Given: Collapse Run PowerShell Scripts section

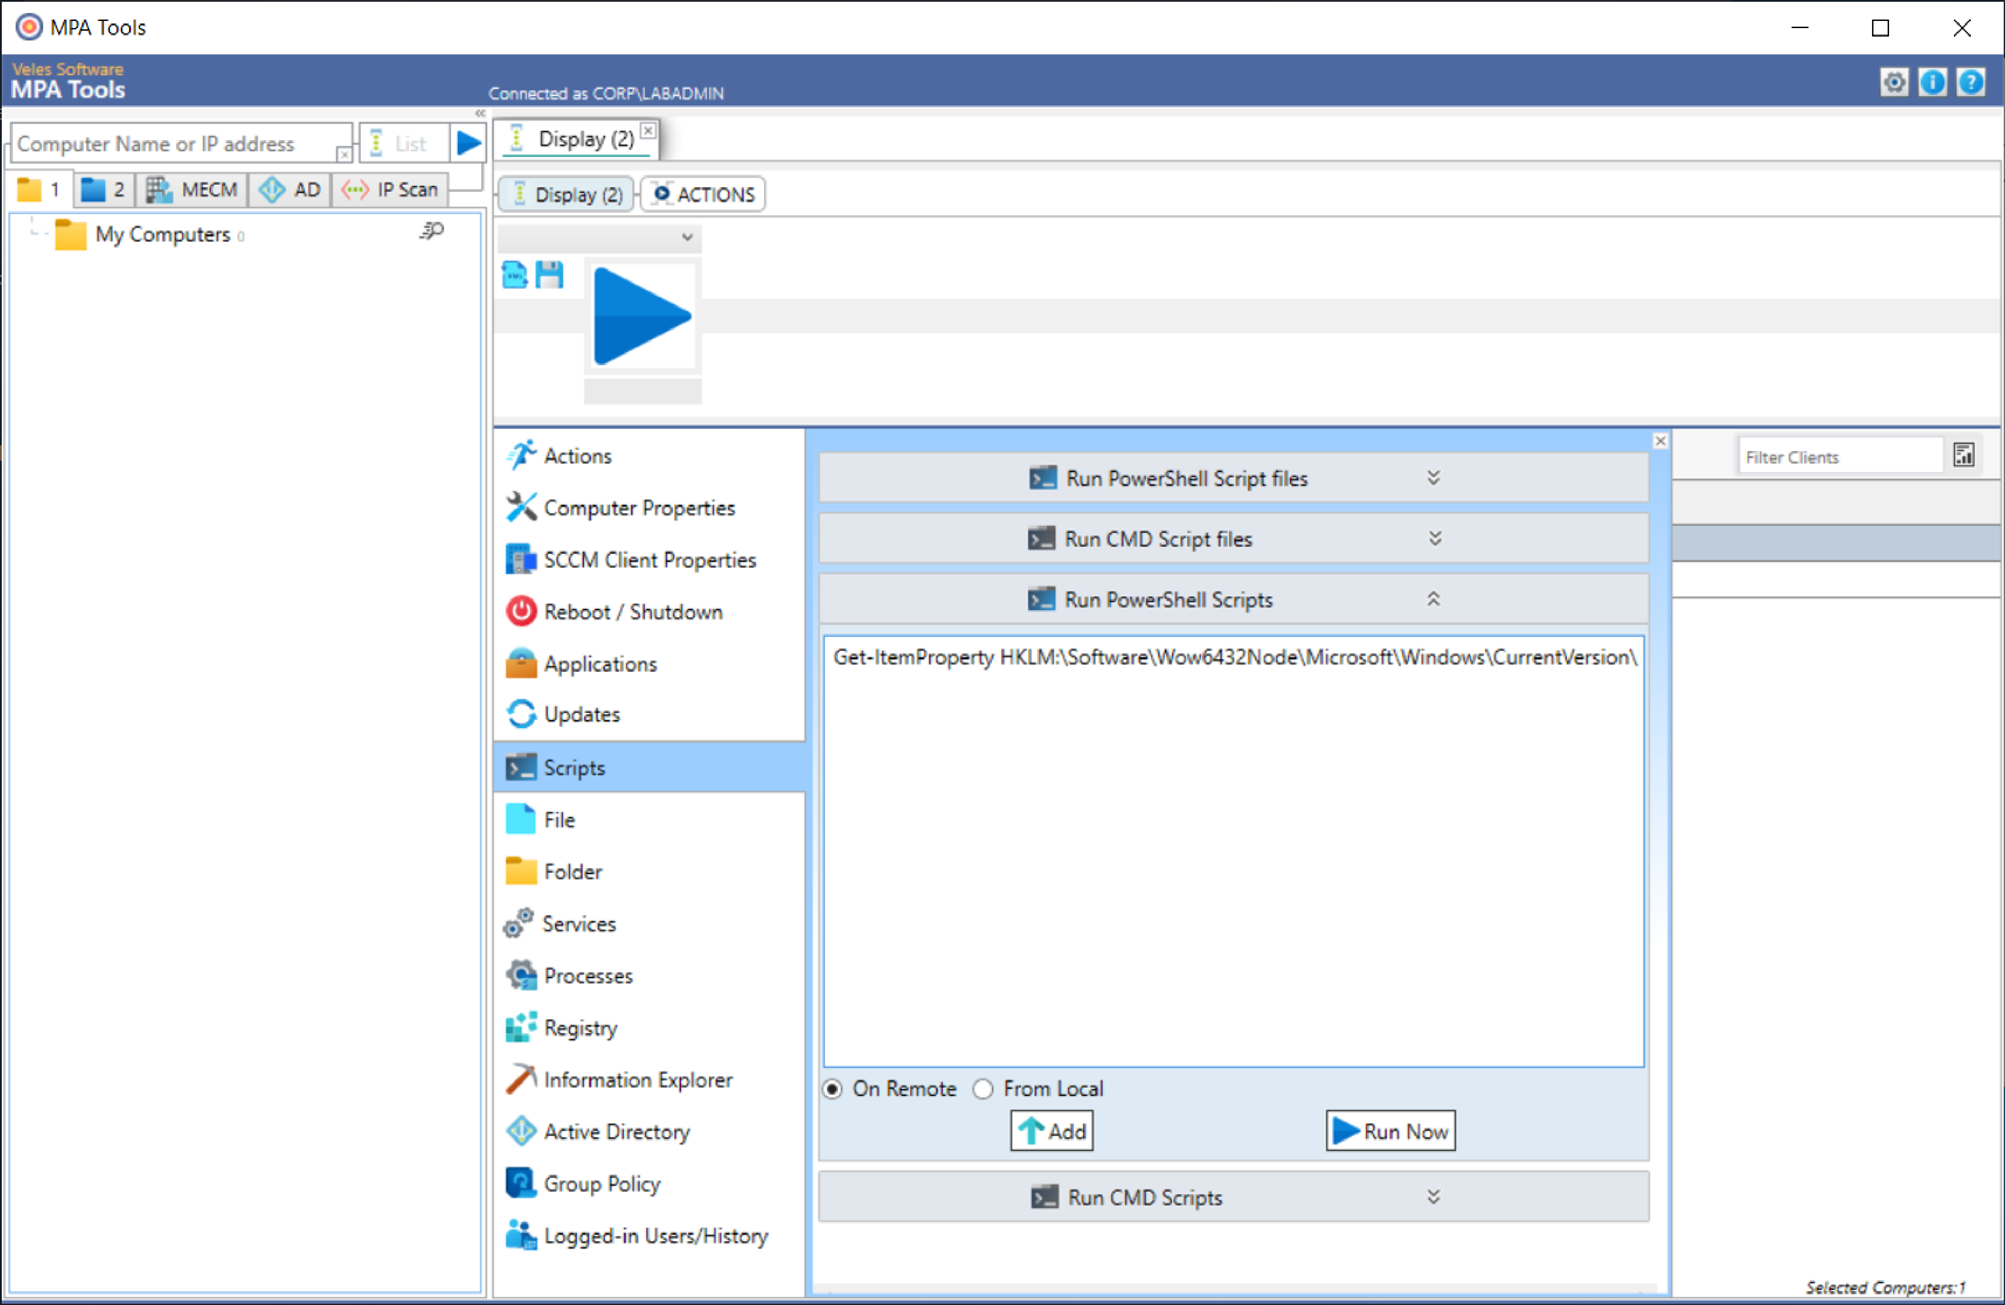Looking at the screenshot, I should pos(1233,599).
